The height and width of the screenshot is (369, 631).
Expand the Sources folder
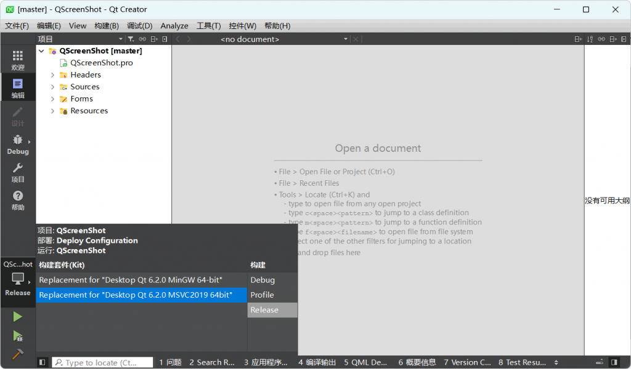click(x=52, y=87)
